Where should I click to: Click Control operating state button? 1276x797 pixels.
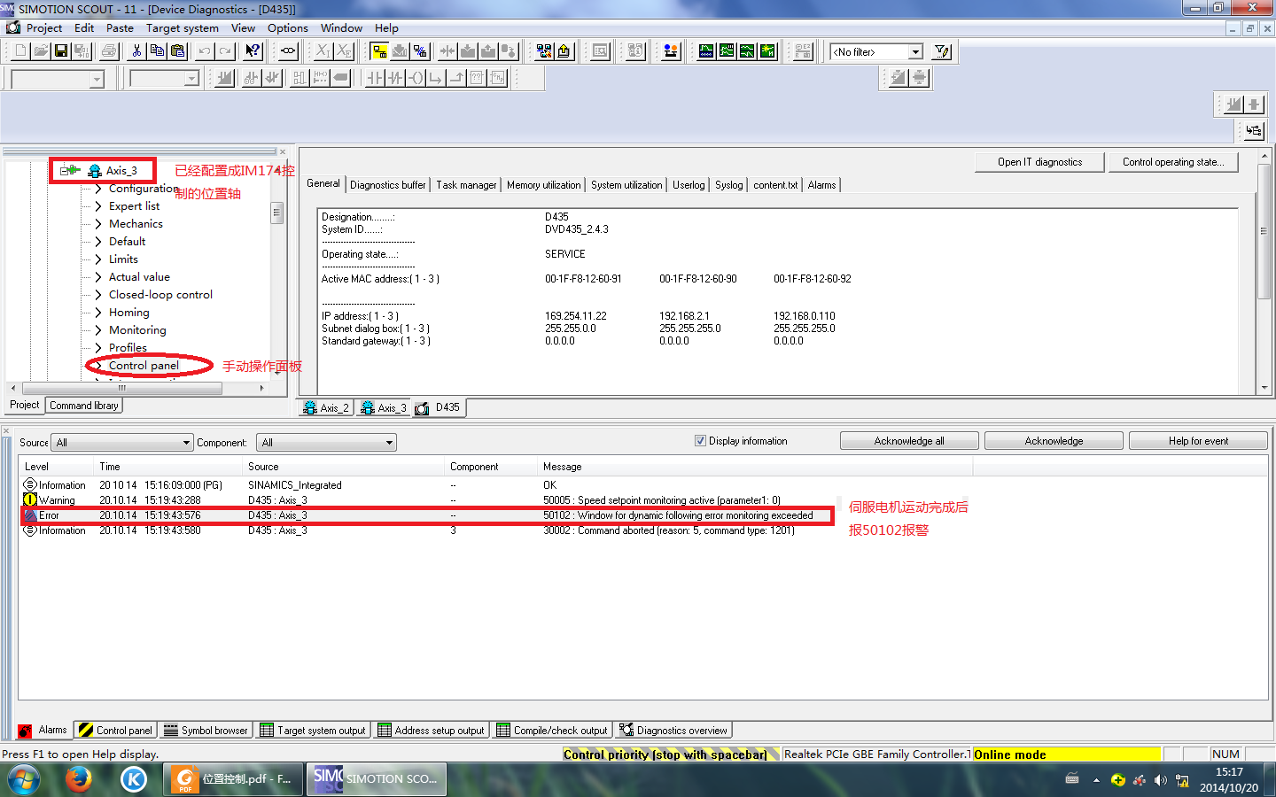tap(1173, 162)
